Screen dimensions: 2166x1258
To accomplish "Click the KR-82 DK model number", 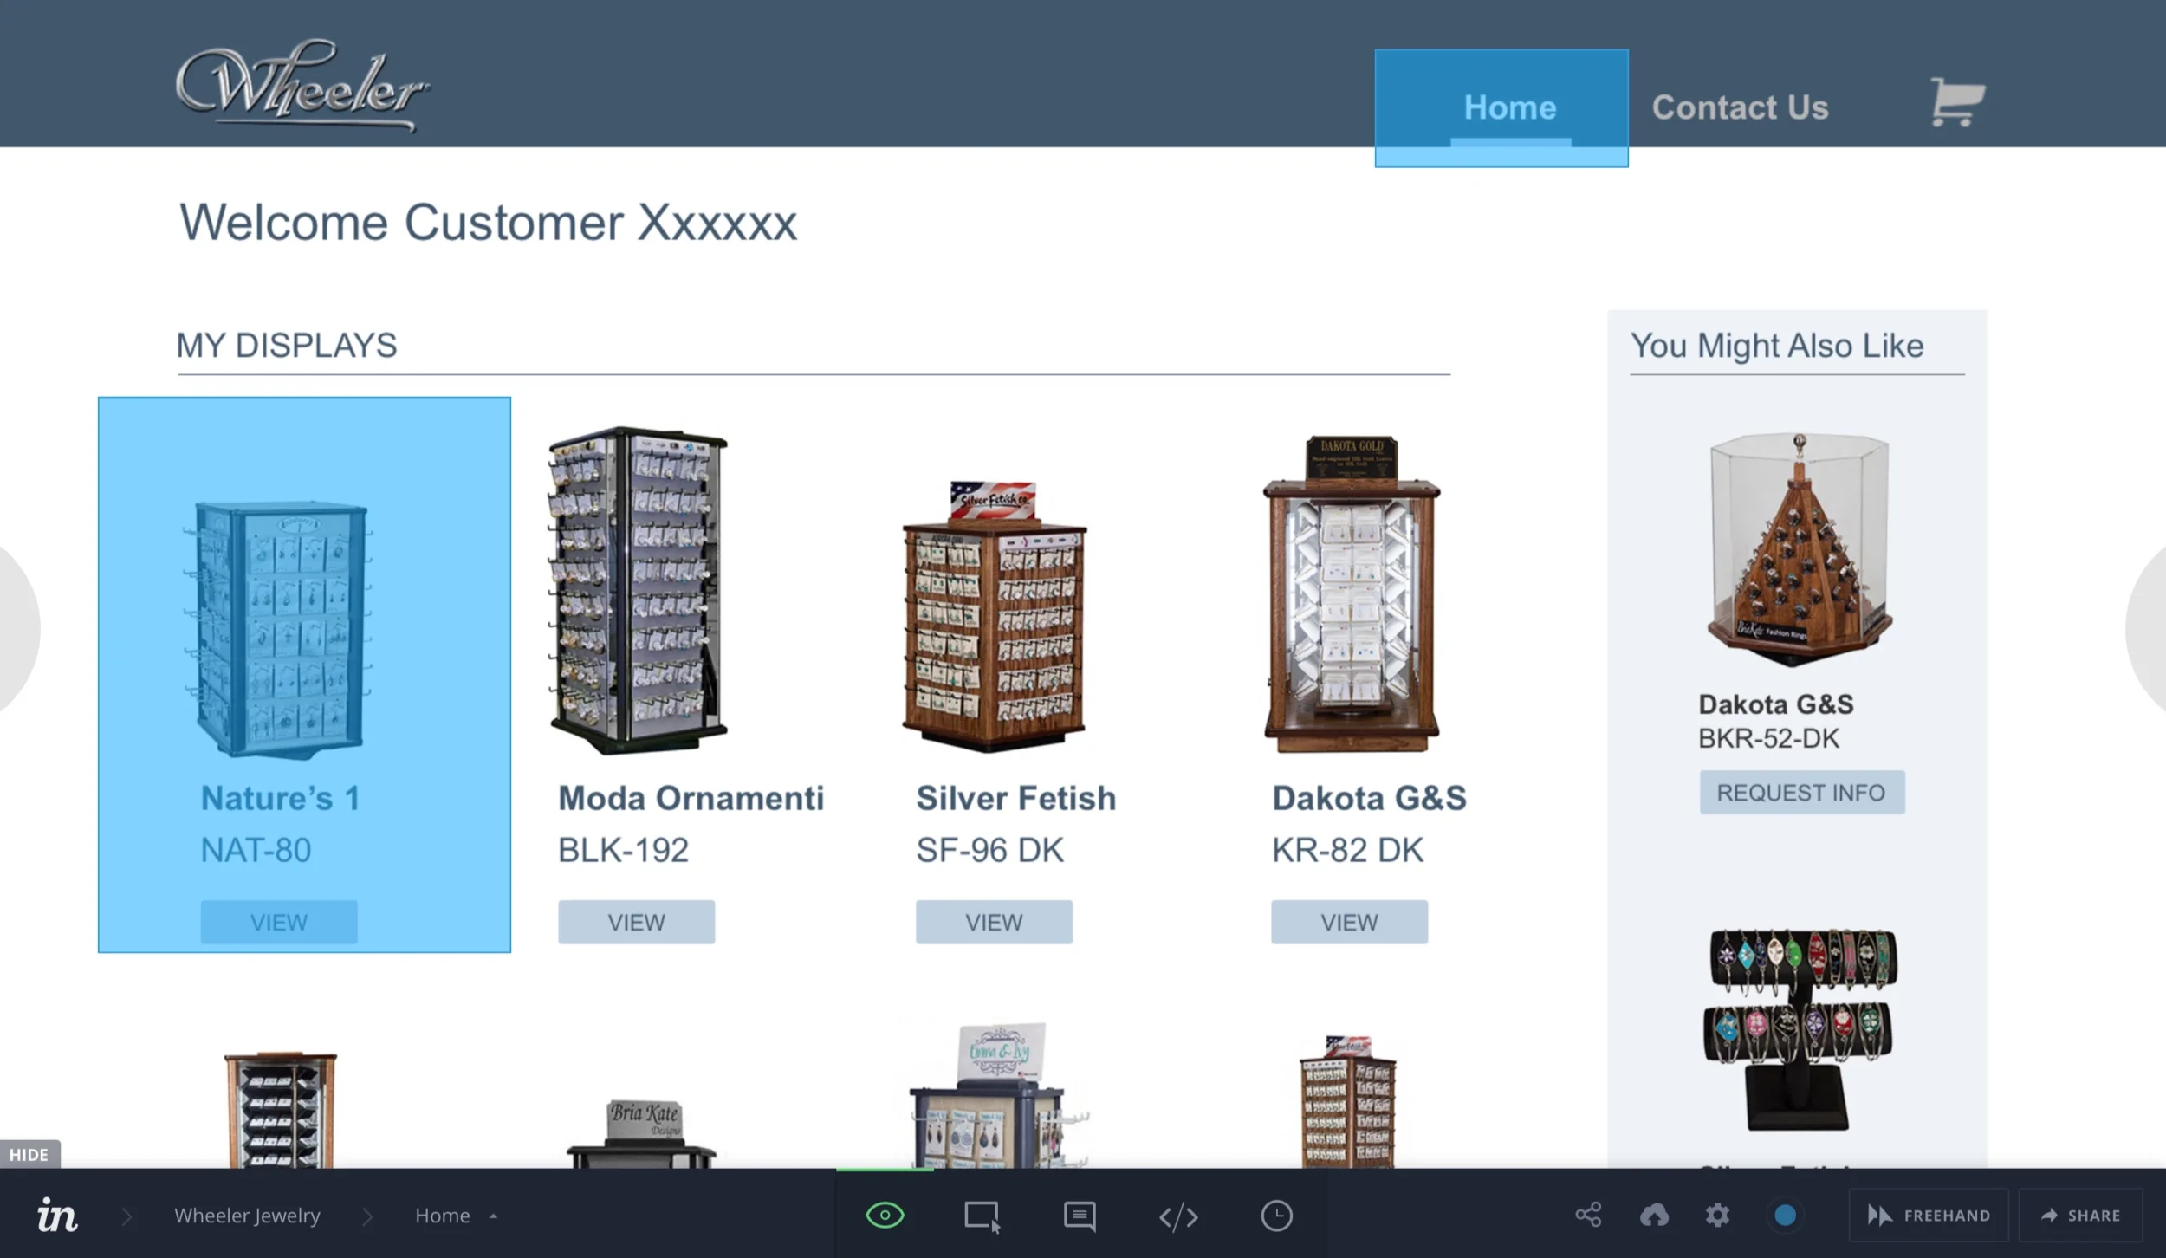I will point(1347,850).
